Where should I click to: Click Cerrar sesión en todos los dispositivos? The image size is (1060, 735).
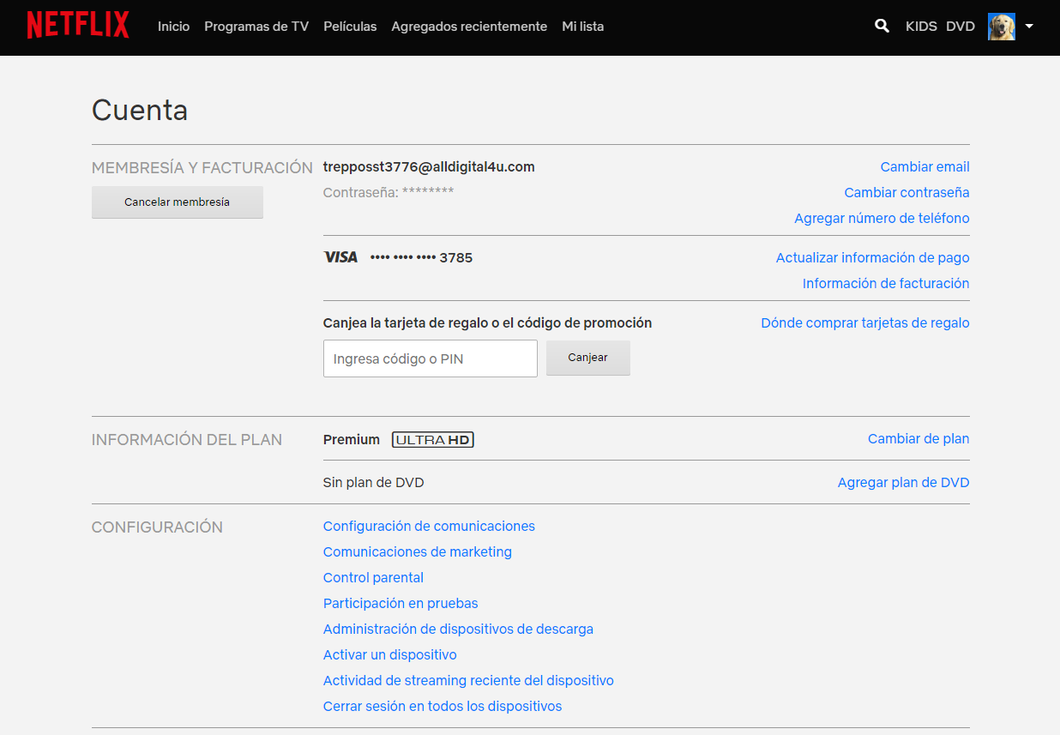point(443,707)
